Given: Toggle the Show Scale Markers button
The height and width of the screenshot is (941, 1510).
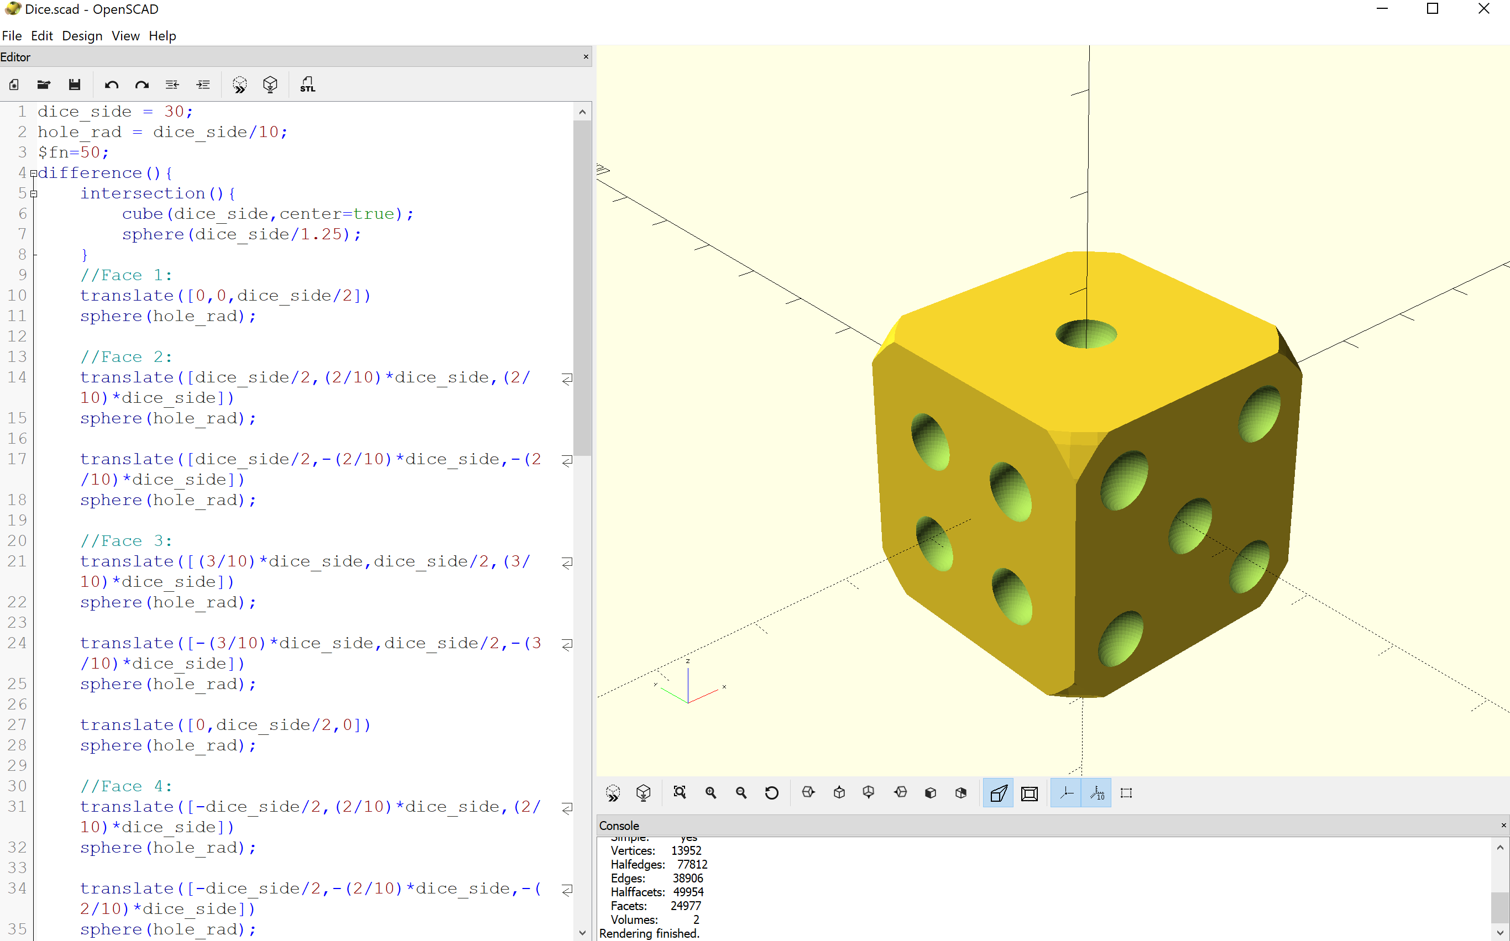Looking at the screenshot, I should (1096, 793).
